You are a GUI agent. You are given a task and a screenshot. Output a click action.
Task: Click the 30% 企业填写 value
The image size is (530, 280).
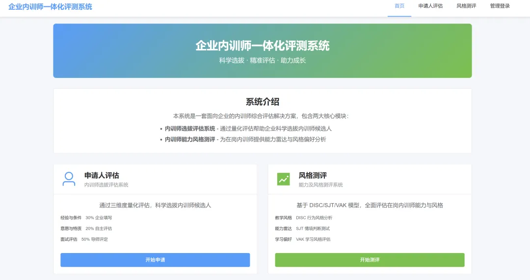pyautogui.click(x=99, y=218)
